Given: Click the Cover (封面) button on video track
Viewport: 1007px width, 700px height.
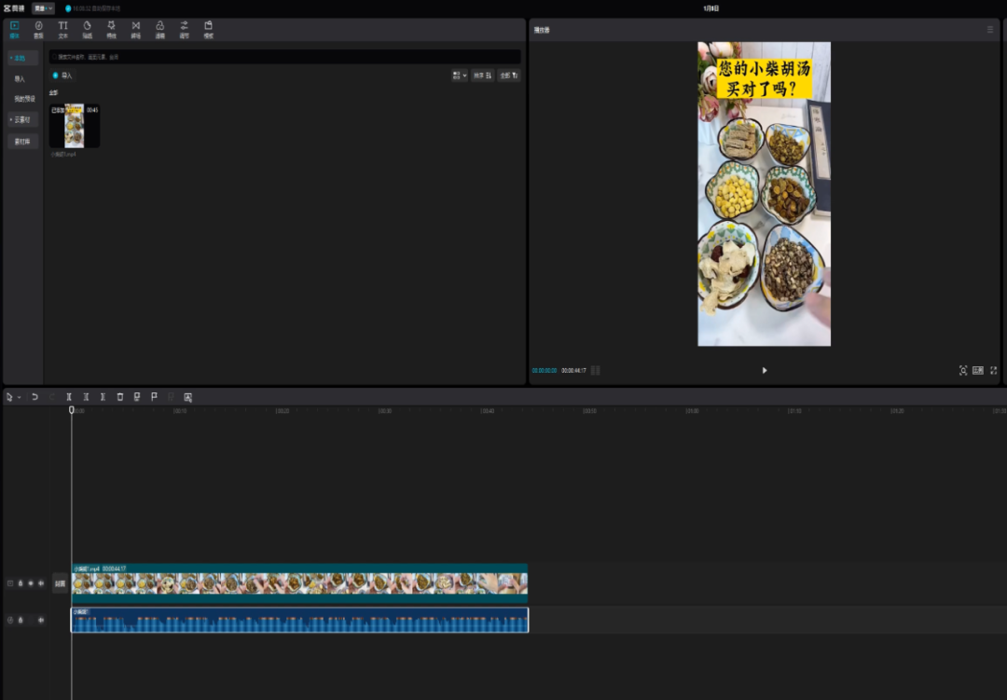Looking at the screenshot, I should pos(60,583).
